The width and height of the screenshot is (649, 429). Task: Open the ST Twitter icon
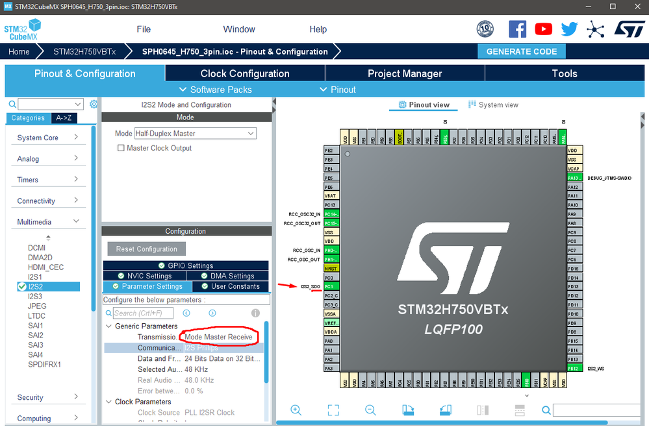coord(570,29)
